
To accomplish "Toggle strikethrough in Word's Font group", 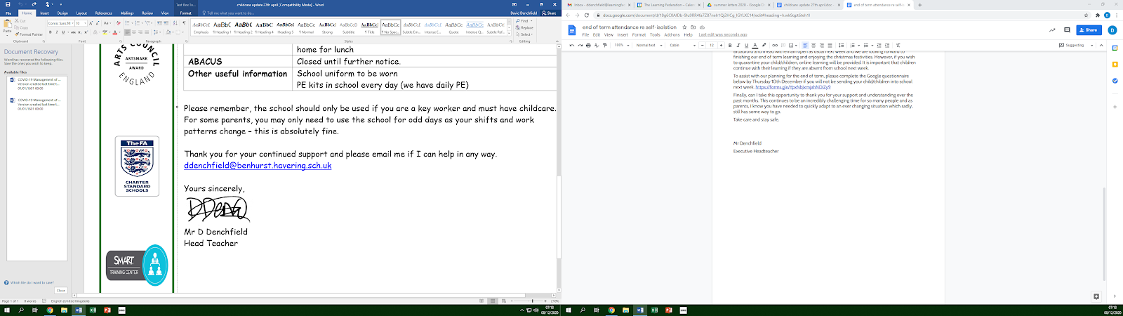I will click(73, 32).
